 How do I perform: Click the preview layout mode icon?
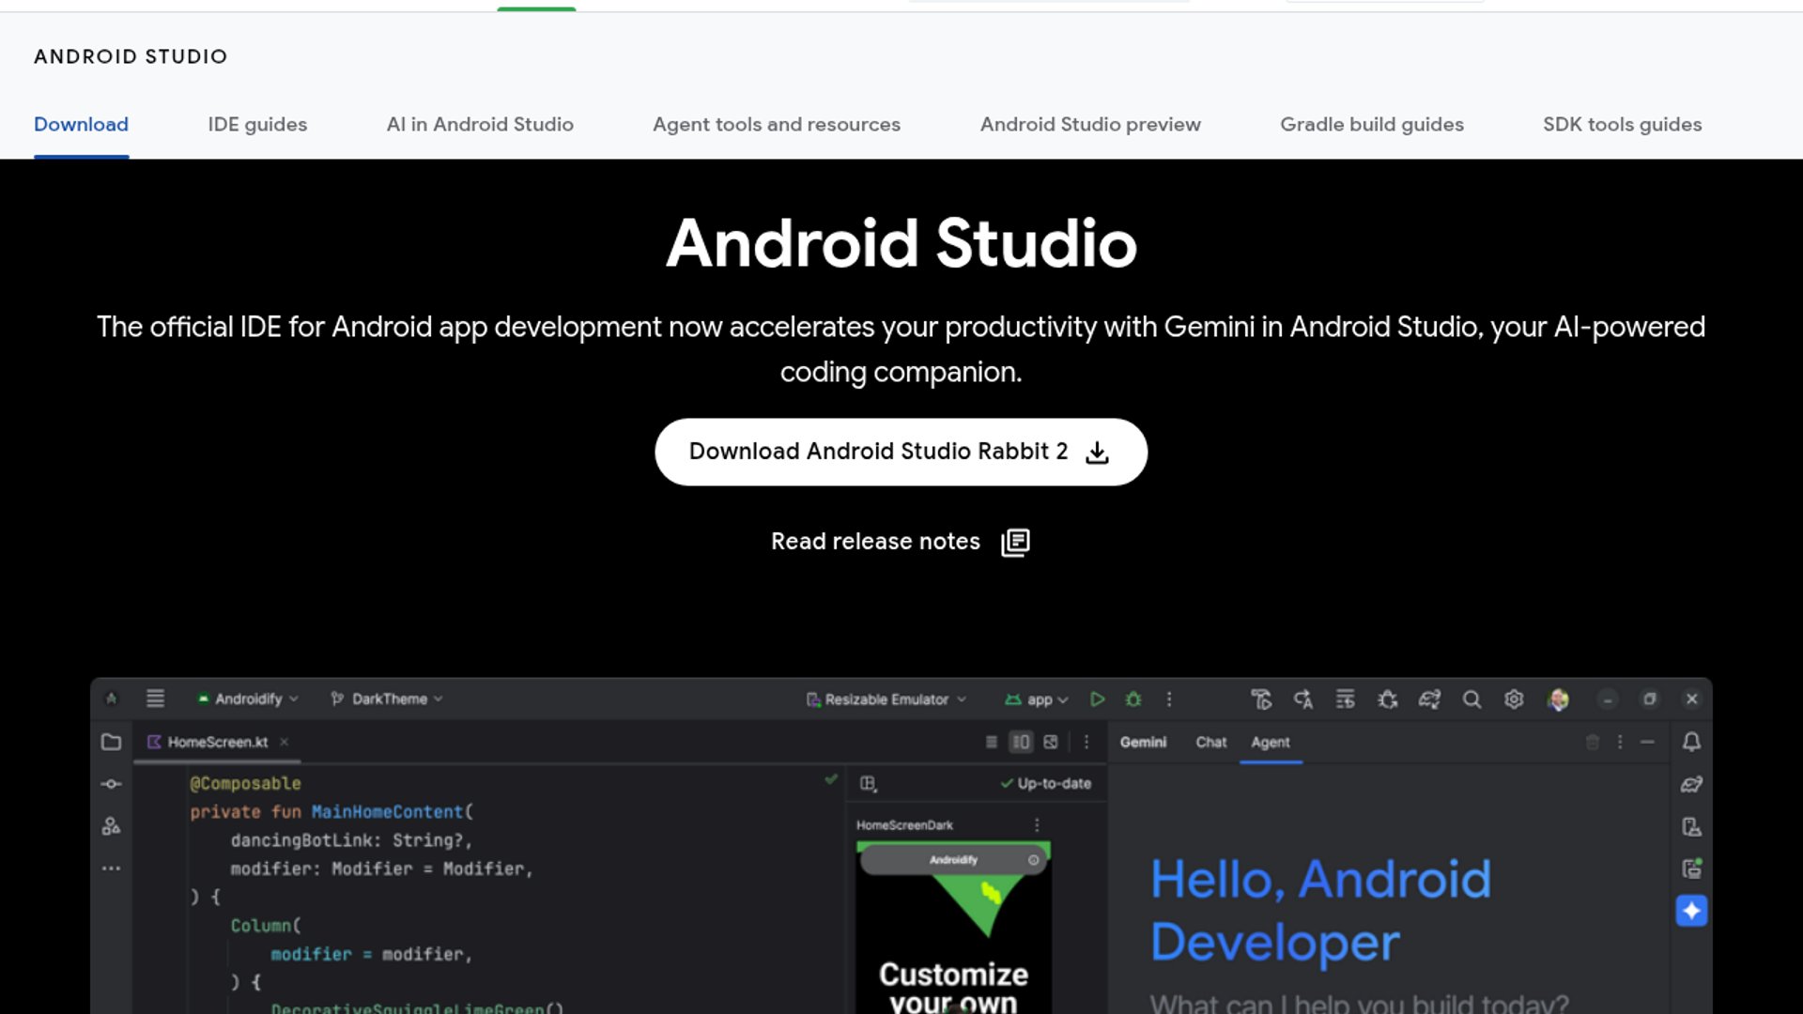click(869, 783)
